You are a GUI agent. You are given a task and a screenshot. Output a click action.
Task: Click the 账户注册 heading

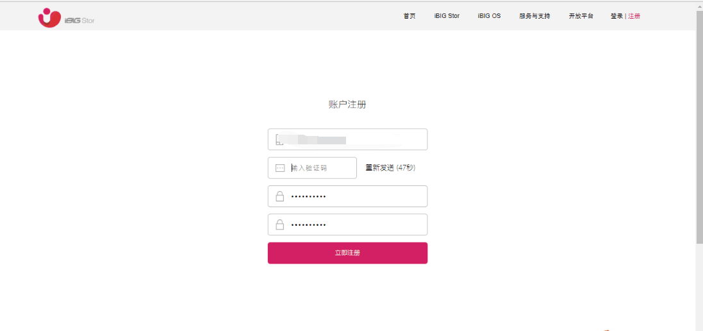click(x=347, y=105)
